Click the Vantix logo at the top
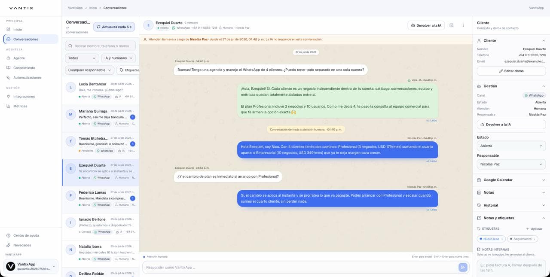550x277 pixels. tap(21, 8)
